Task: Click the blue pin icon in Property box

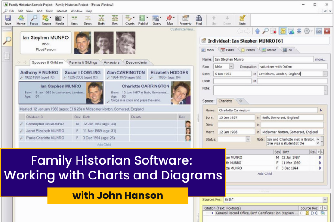Action: (x=299, y=31)
